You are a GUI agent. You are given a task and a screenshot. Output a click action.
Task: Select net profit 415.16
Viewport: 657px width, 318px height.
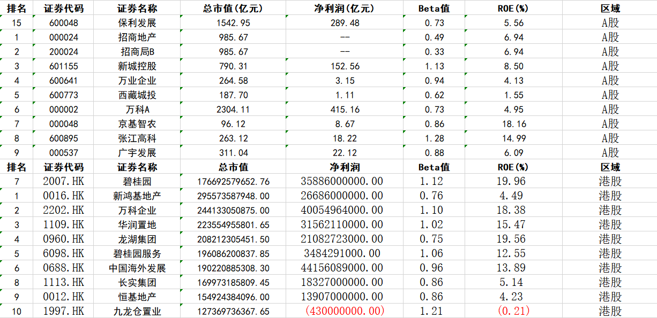(345, 110)
